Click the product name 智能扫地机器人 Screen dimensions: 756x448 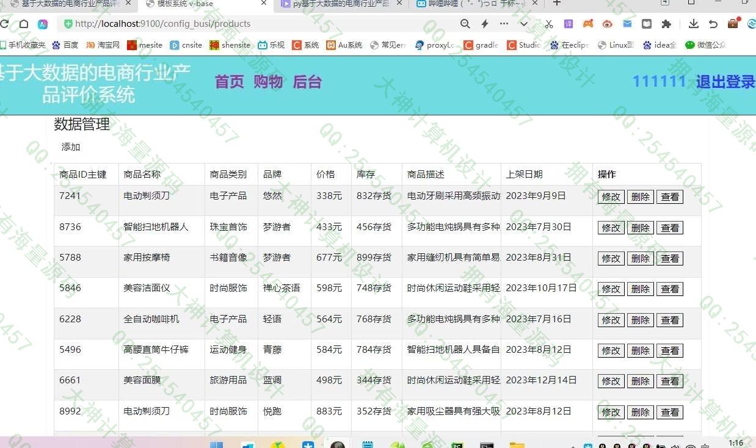[x=156, y=226]
